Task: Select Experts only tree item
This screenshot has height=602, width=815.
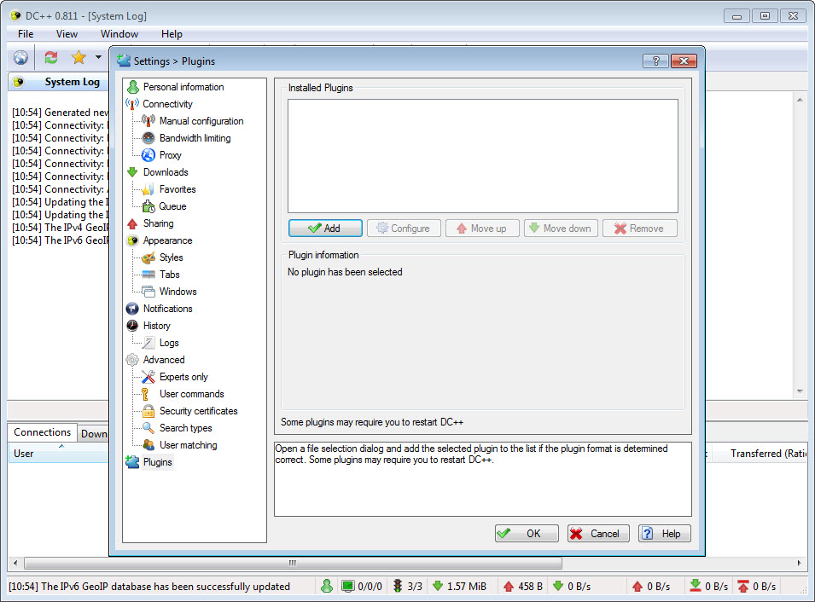Action: (183, 377)
